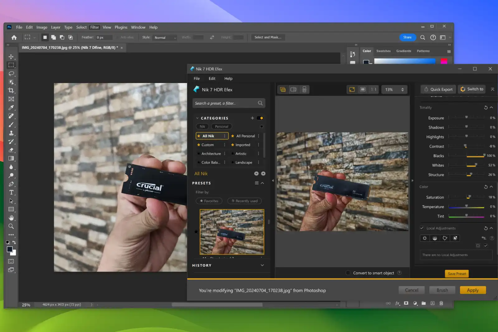Toggle the Categories switch in Nik panel
The height and width of the screenshot is (332, 498).
click(x=260, y=118)
